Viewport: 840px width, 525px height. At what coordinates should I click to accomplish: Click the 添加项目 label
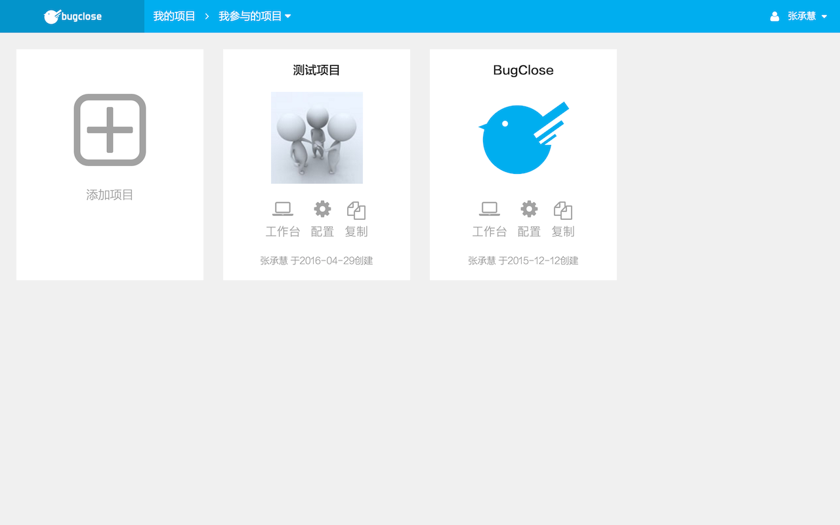pos(110,195)
